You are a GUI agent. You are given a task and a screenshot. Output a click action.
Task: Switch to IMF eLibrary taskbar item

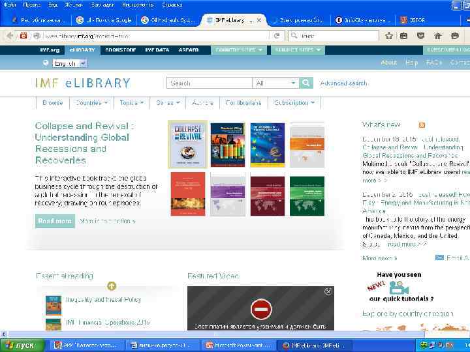[x=315, y=345]
